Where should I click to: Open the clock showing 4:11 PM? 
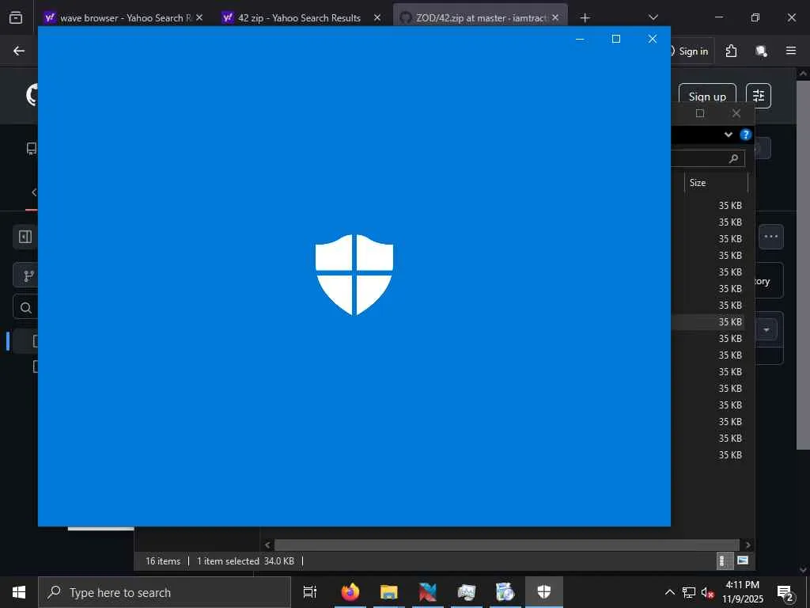[742, 592]
